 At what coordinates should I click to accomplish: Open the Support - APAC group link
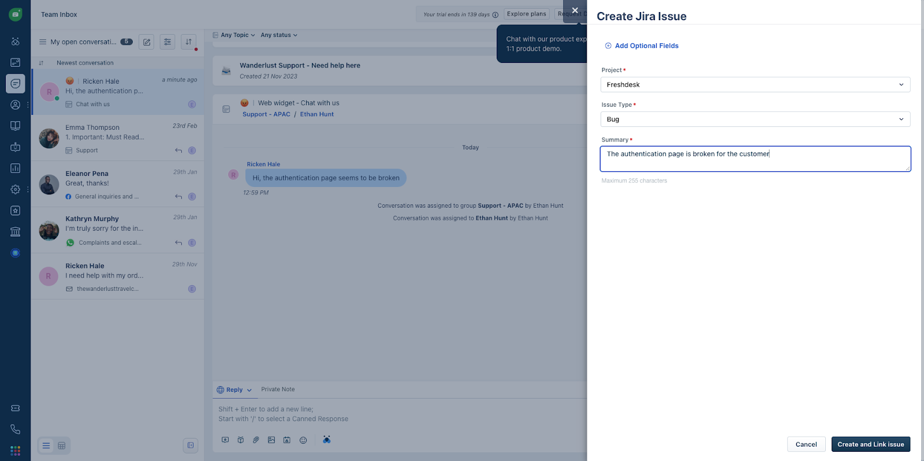tap(266, 114)
